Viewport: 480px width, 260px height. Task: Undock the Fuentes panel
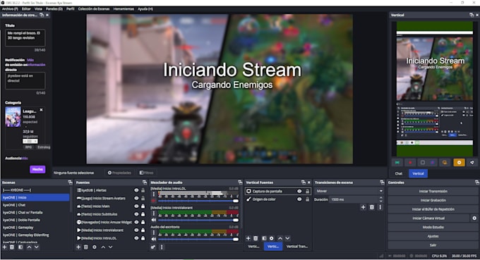coord(145,182)
